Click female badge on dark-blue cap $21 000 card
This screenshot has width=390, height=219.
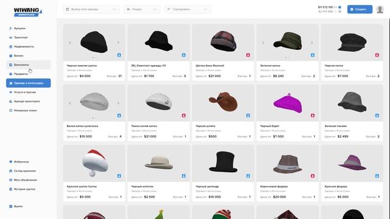[183, 116]
